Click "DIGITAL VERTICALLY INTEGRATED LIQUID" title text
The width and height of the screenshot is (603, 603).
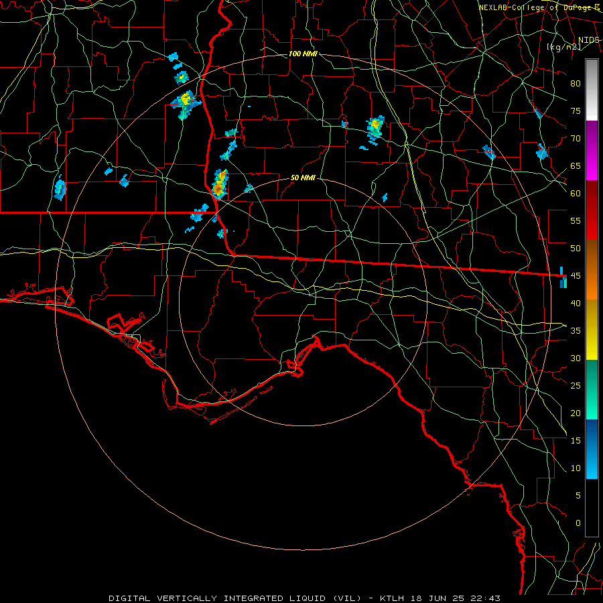pos(217,598)
